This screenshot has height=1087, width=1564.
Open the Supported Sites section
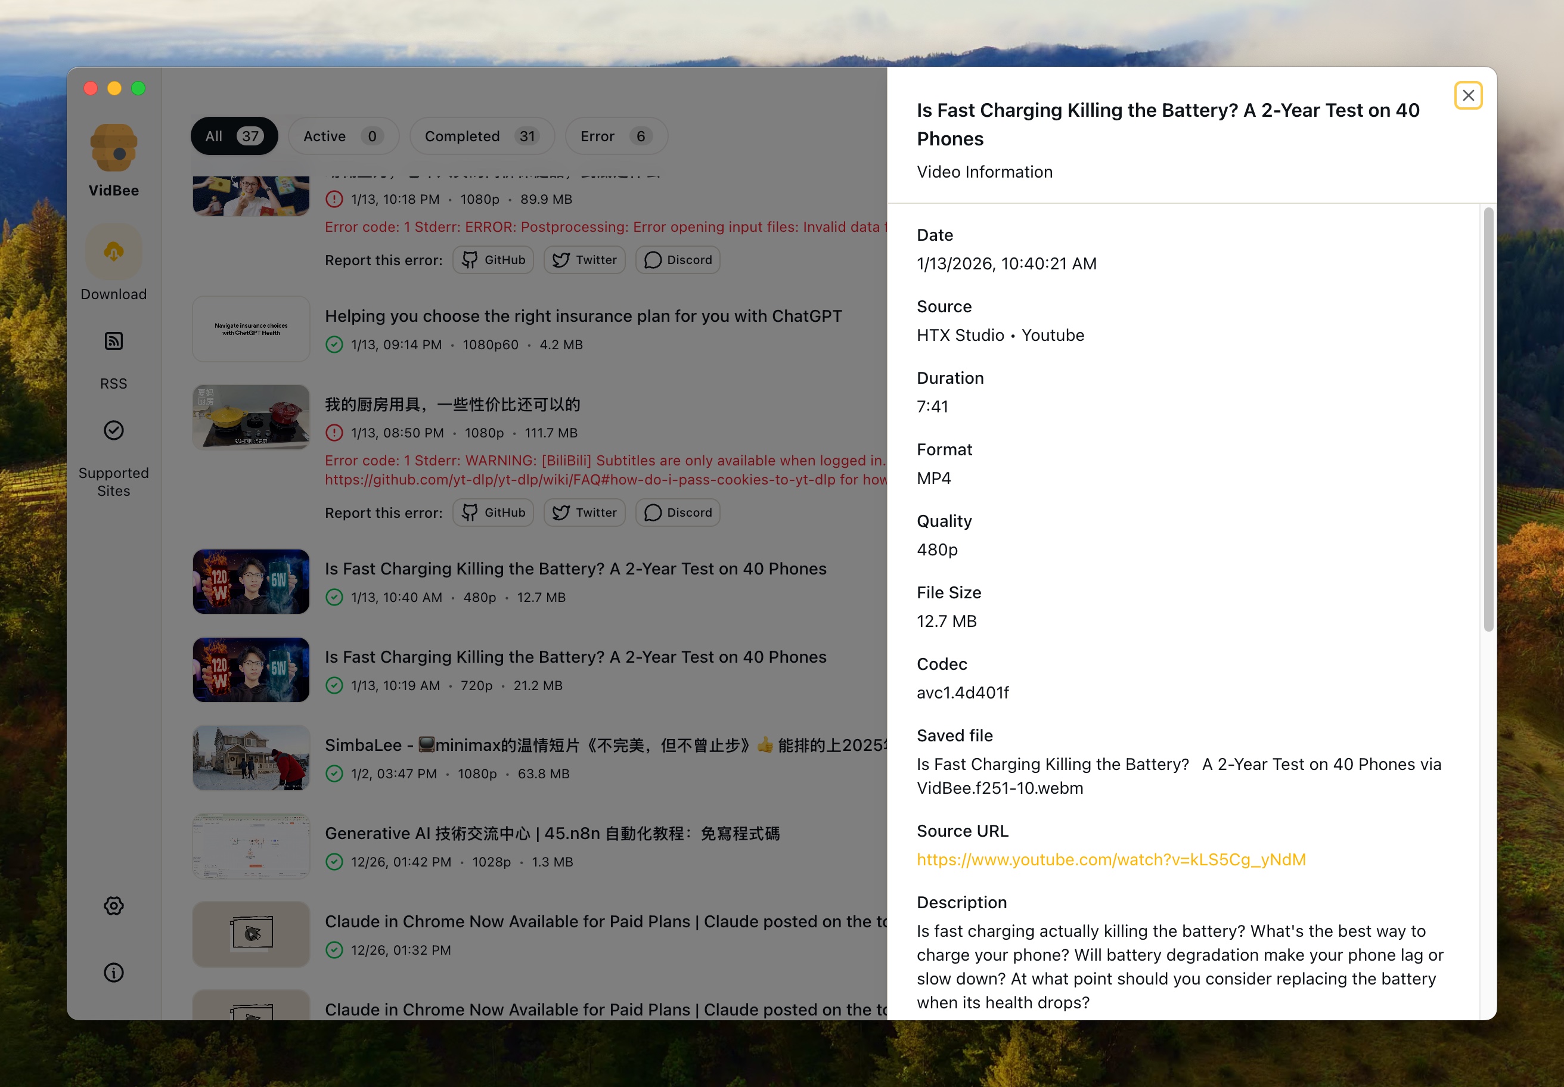113,430
